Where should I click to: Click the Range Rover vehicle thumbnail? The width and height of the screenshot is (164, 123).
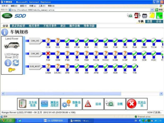pos(12,45)
